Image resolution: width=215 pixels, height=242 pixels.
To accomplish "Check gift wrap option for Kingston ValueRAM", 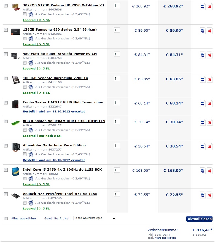I will coord(25,130).
